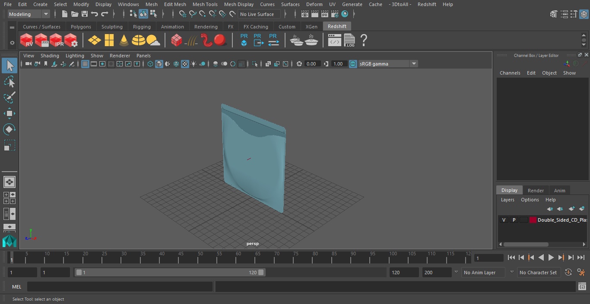Image resolution: width=590 pixels, height=304 pixels.
Task: Click the red ball material shelf icon
Action: pyautogui.click(x=220, y=41)
